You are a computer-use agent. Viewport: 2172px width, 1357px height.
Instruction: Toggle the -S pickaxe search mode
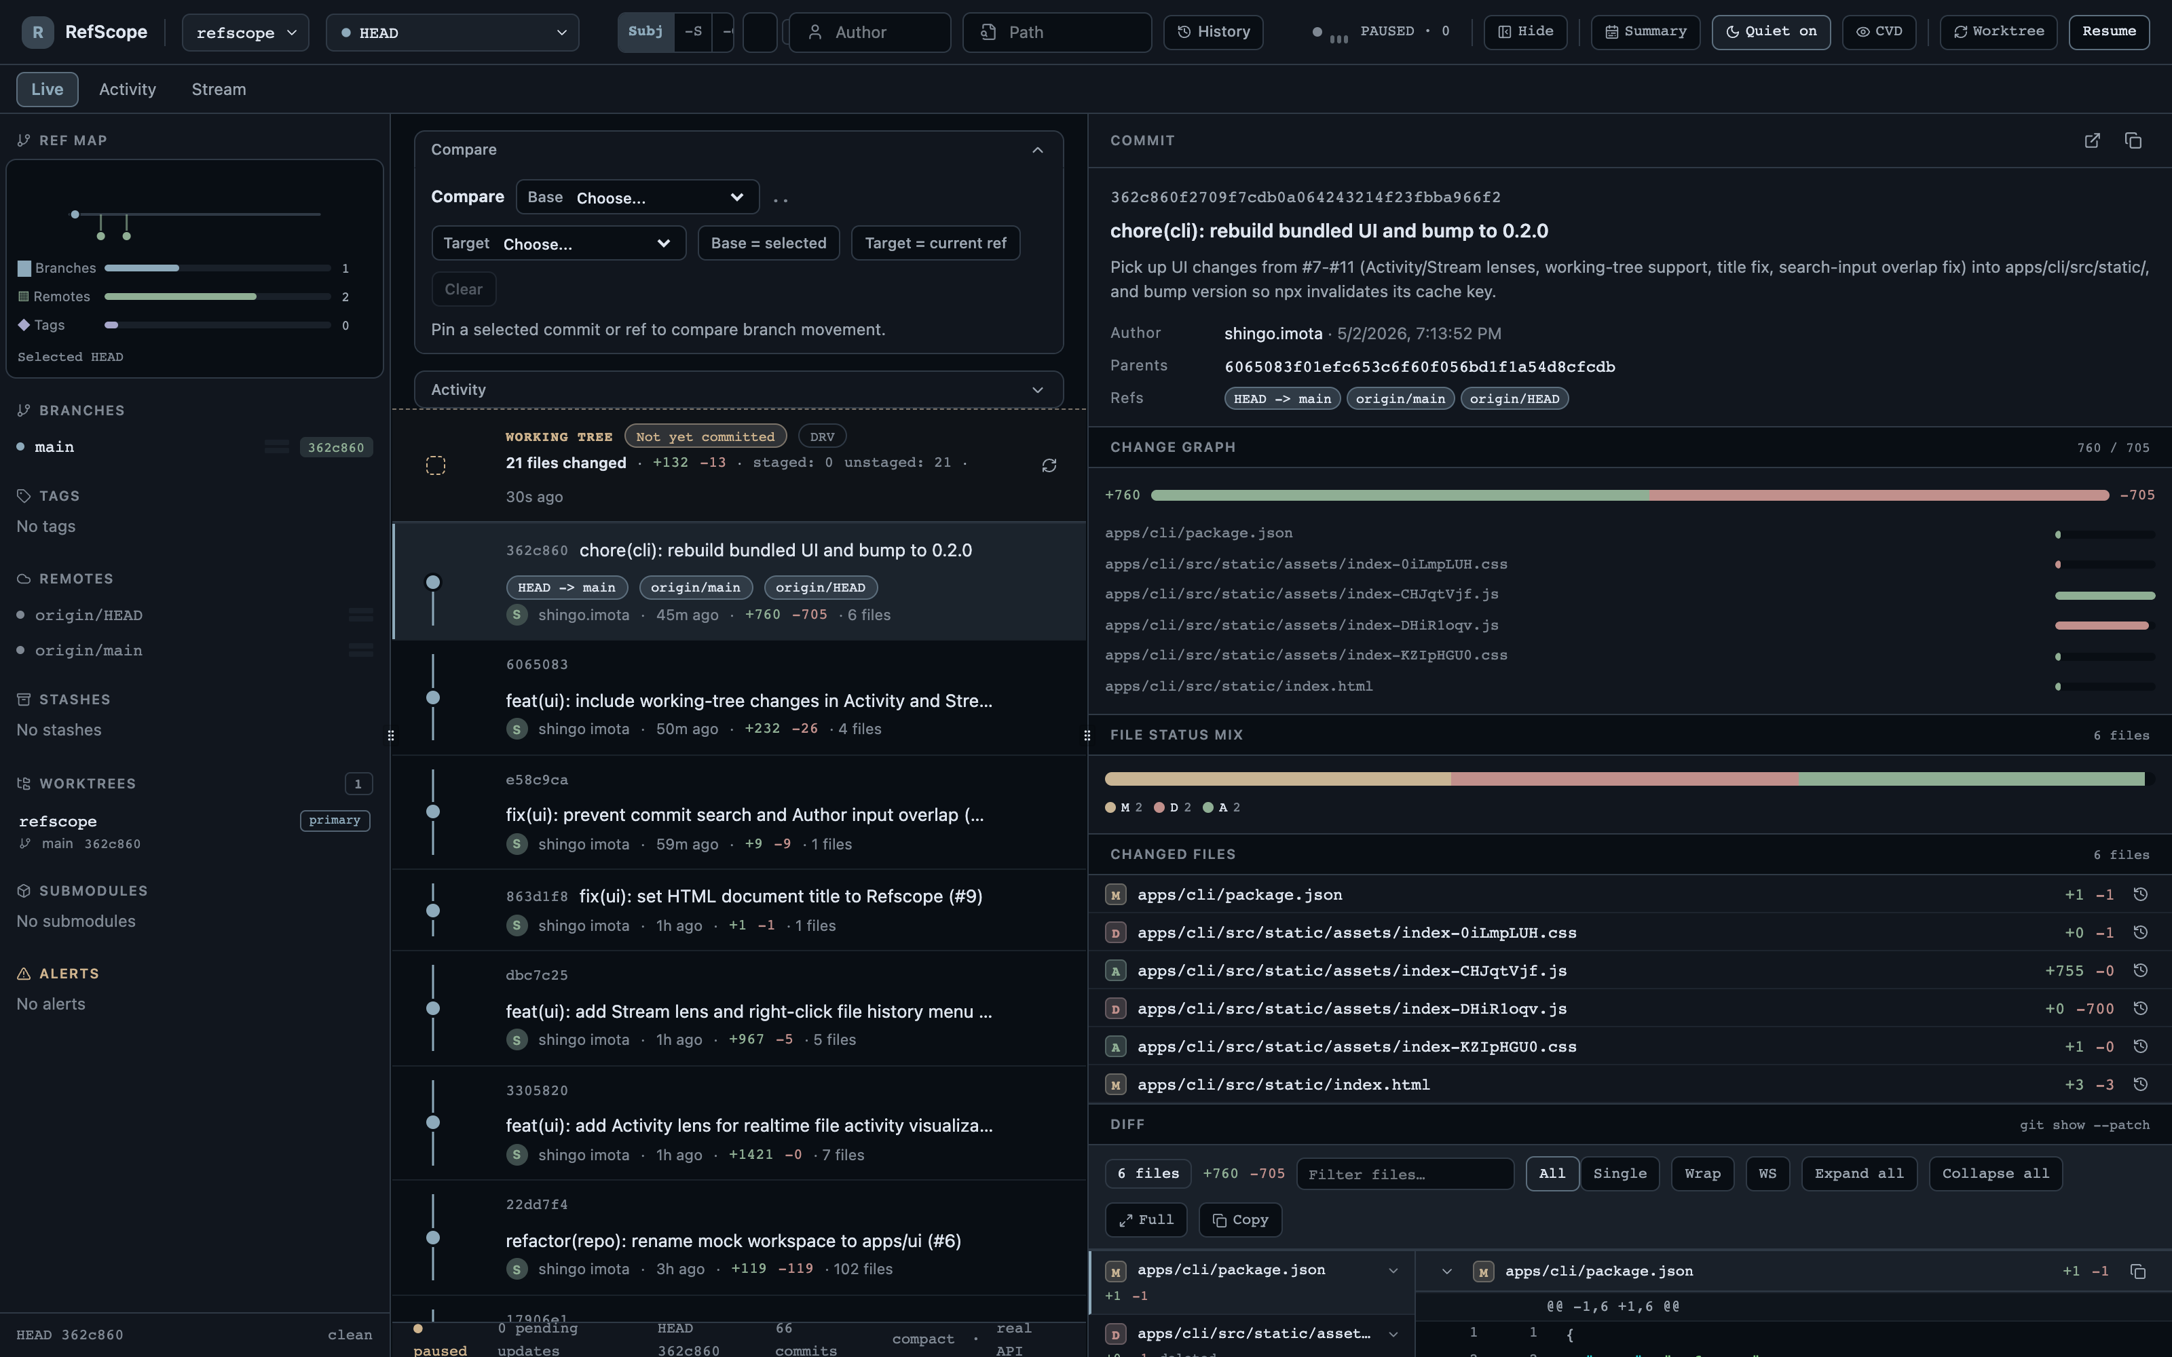(693, 33)
